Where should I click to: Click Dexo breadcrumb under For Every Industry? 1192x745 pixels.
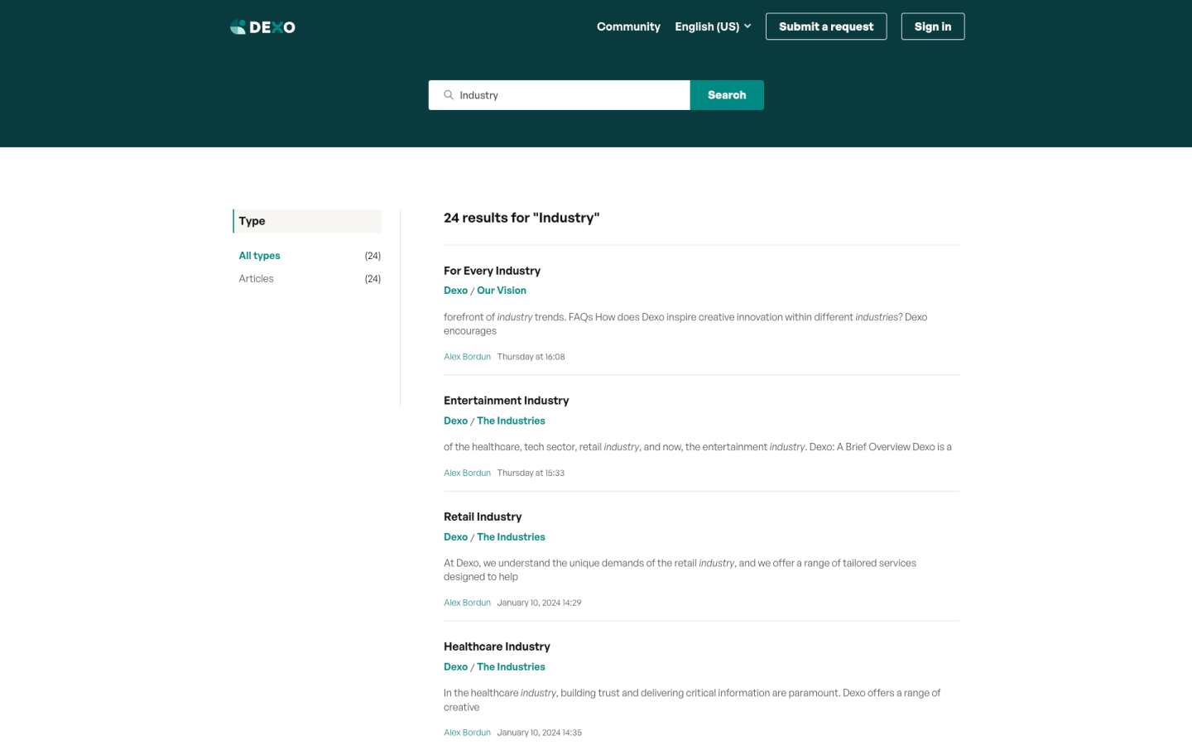click(455, 291)
